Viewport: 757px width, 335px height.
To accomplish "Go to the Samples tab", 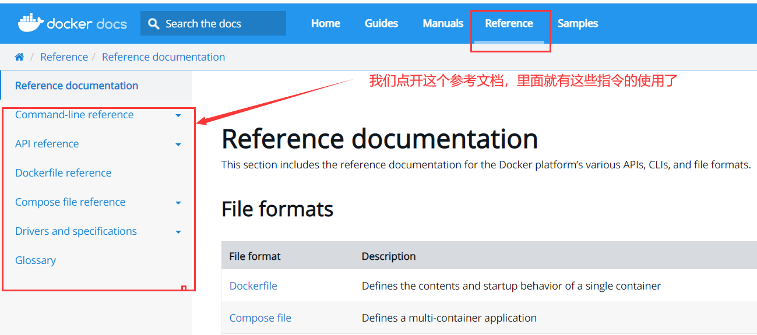I will pyautogui.click(x=578, y=23).
